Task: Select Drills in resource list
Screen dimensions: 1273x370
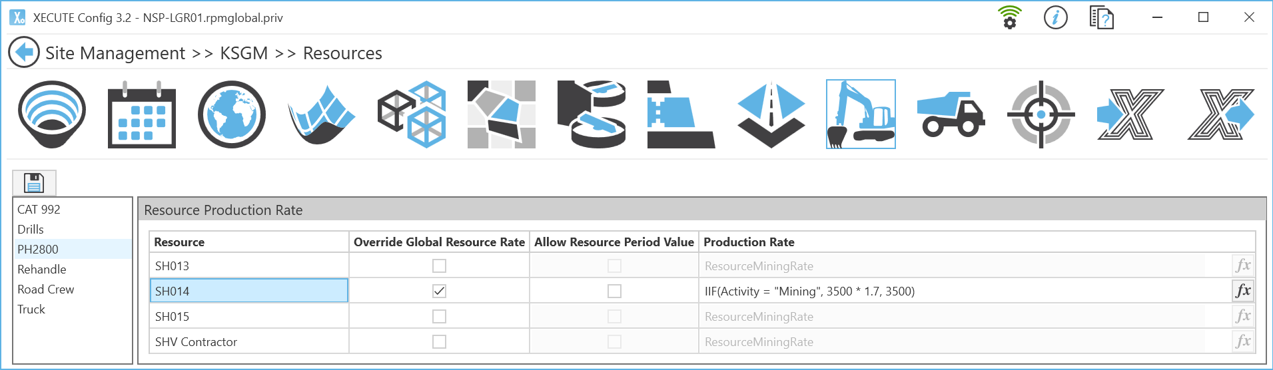Action: click(x=73, y=229)
